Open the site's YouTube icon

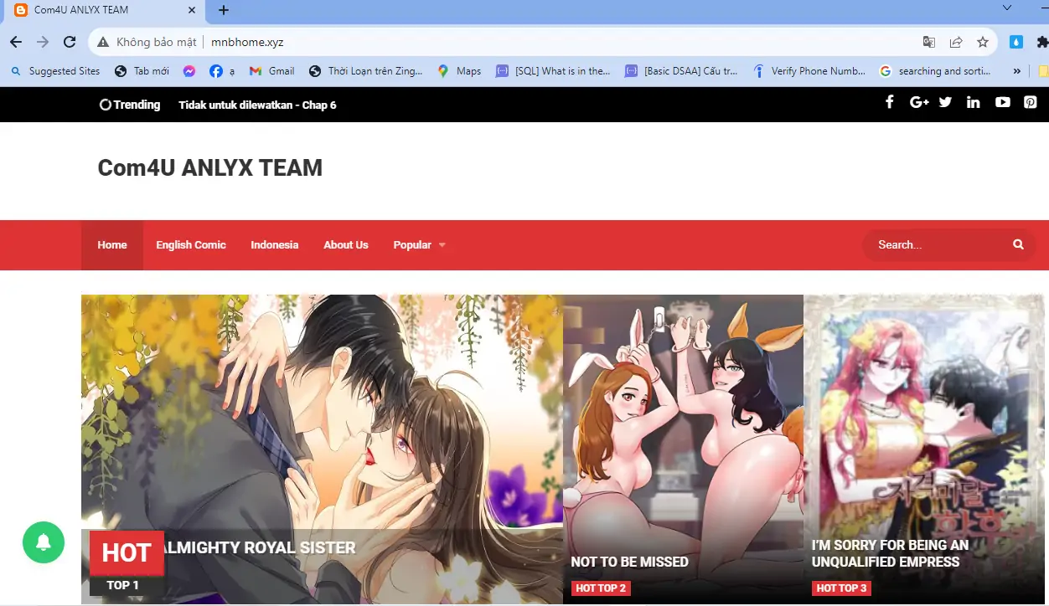point(1002,102)
